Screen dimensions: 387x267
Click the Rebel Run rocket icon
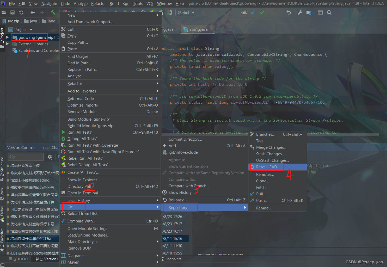coord(63,158)
